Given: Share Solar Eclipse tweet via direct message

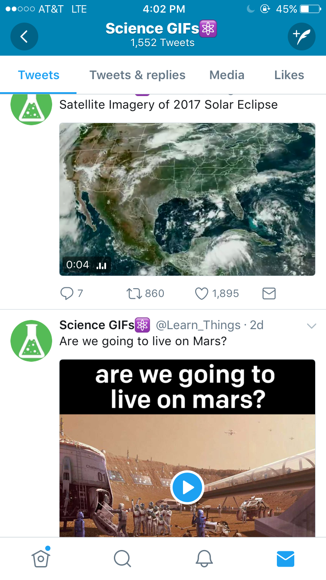Looking at the screenshot, I should [269, 294].
